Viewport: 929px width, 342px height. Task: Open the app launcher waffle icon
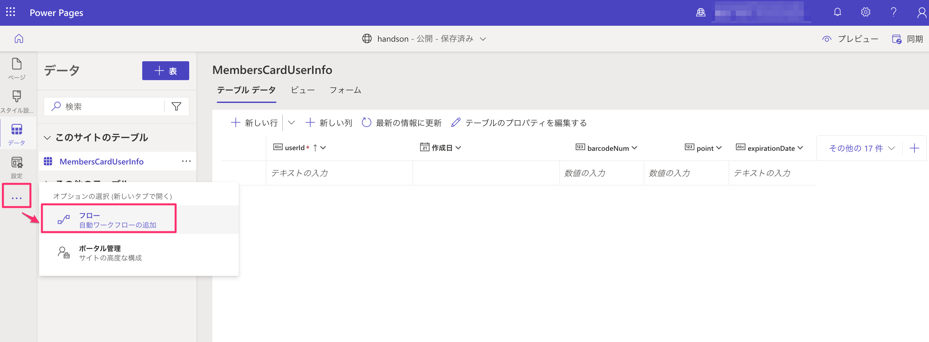10,12
